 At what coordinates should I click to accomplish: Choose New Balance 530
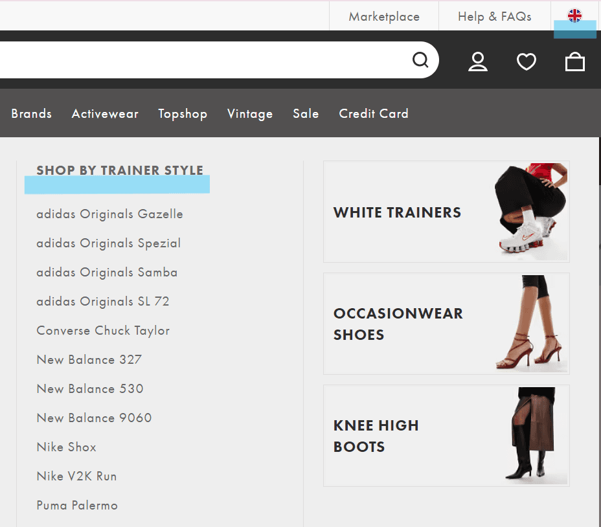pos(89,388)
